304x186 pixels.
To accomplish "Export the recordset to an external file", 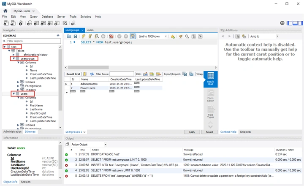I will point(185,74).
